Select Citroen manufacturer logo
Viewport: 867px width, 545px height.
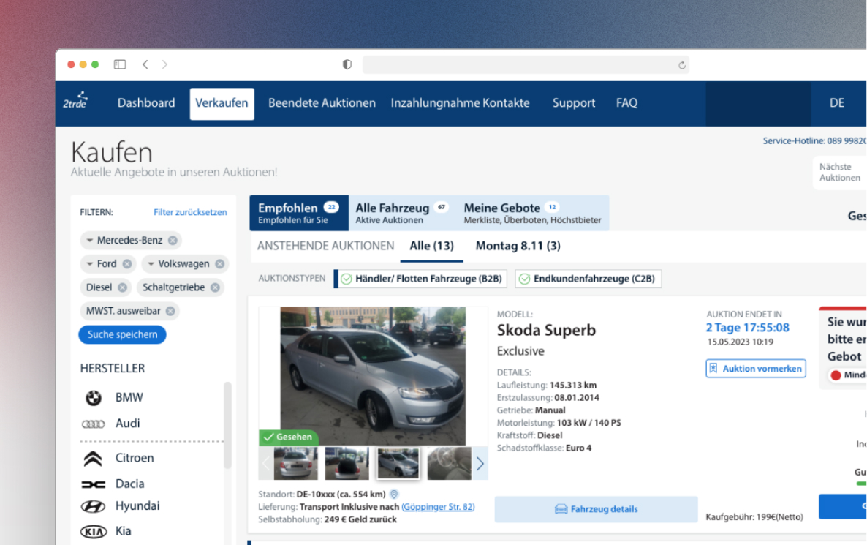pyautogui.click(x=93, y=459)
